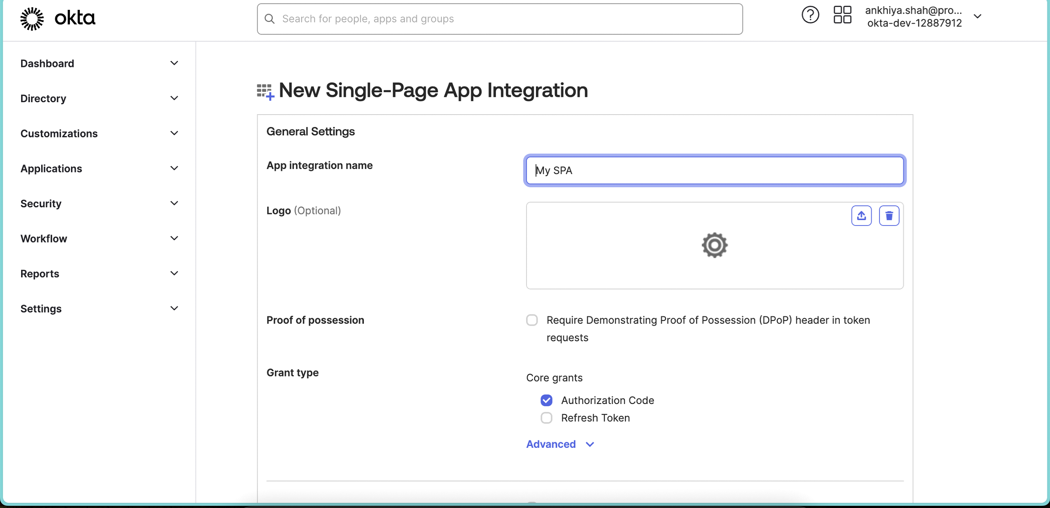
Task: Open the apps grid icon
Action: tap(842, 15)
